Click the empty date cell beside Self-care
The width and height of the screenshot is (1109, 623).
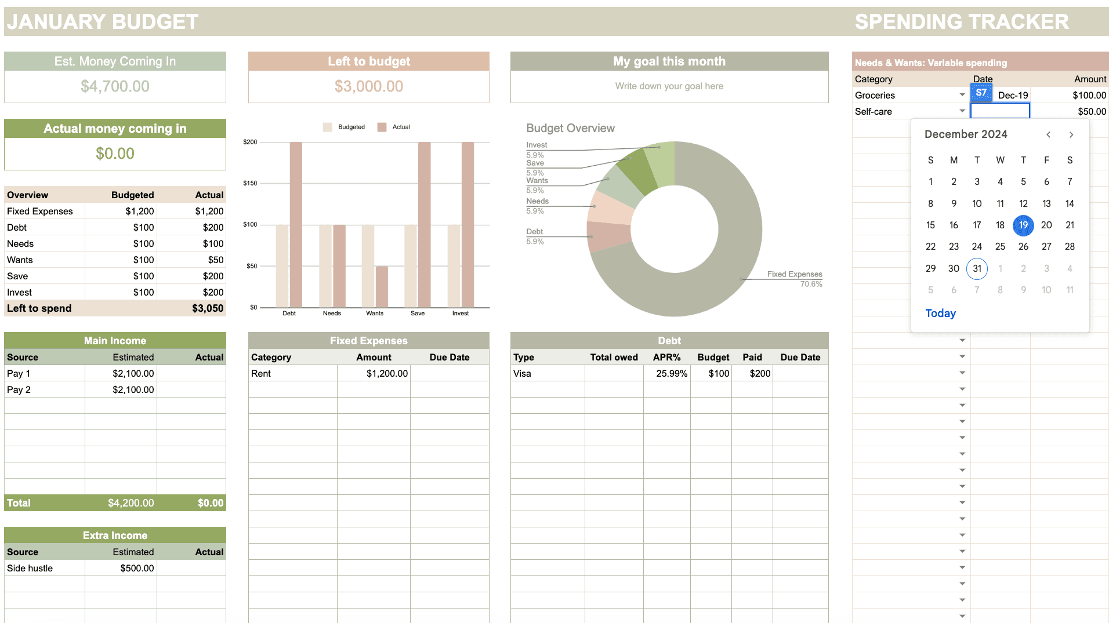(1000, 111)
